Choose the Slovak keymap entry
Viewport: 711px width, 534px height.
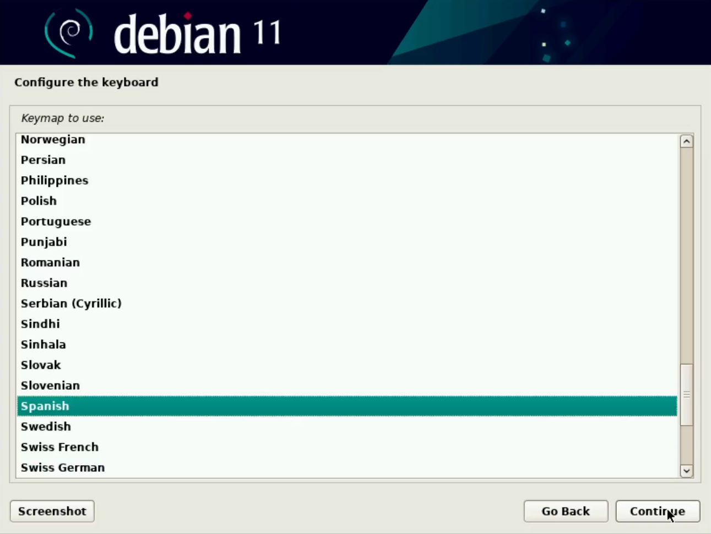coord(41,365)
